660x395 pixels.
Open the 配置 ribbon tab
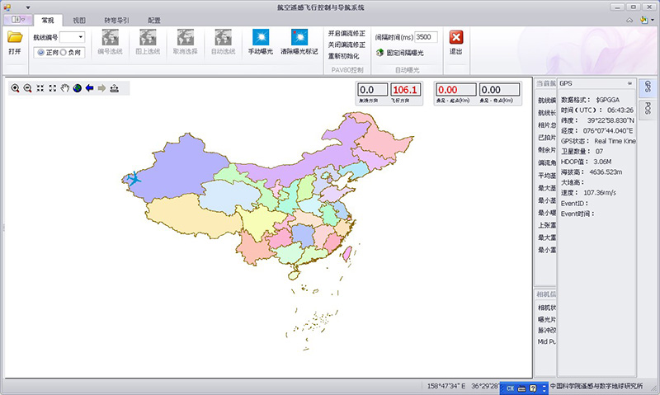pyautogui.click(x=154, y=20)
